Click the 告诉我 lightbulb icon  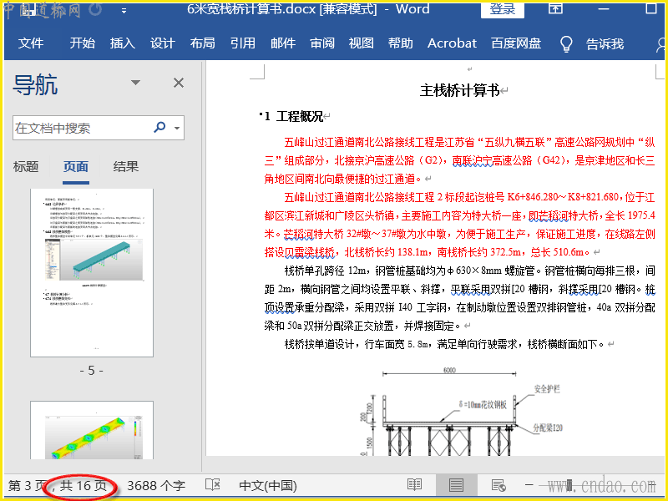tap(566, 44)
